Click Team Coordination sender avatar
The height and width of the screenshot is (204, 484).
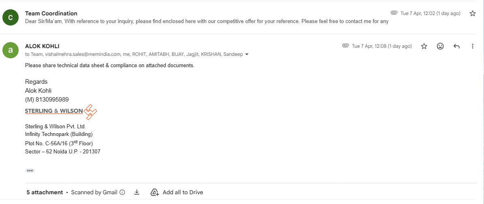coord(11,17)
